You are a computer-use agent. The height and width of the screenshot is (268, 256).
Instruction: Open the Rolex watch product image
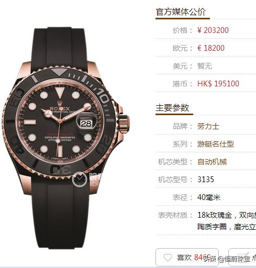click(65, 138)
